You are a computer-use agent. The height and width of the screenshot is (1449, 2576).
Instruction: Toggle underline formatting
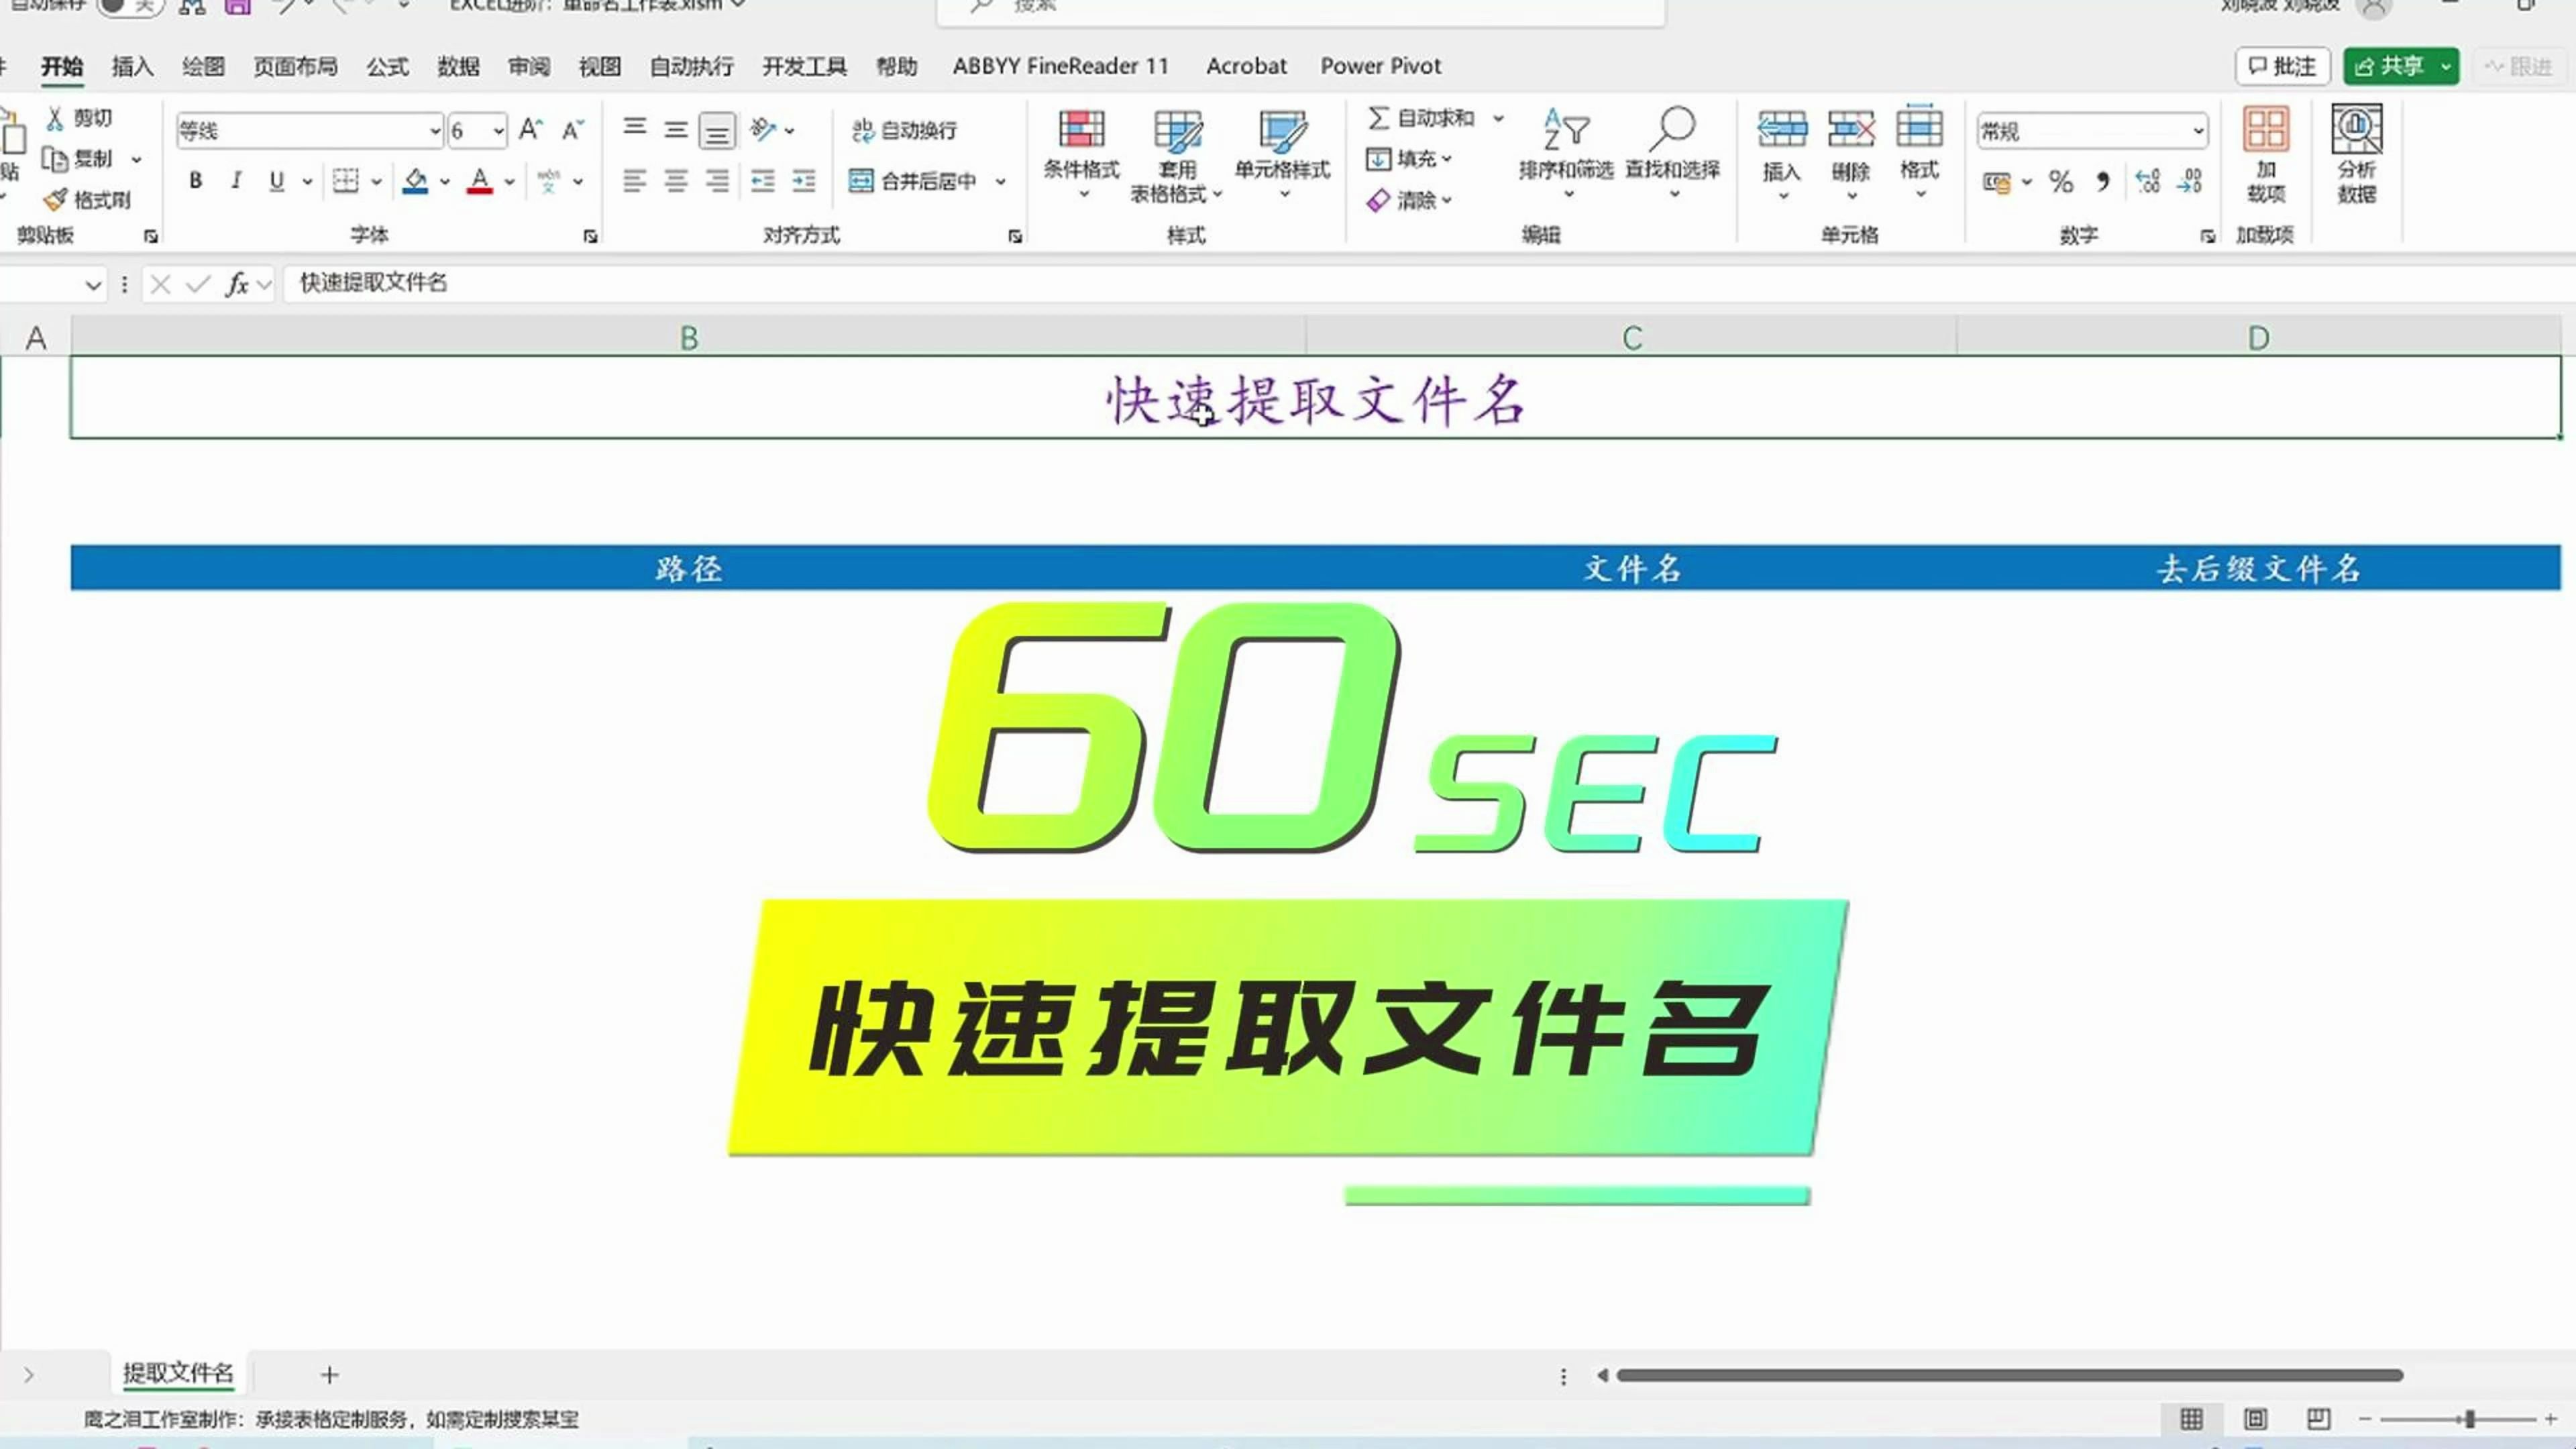276,181
